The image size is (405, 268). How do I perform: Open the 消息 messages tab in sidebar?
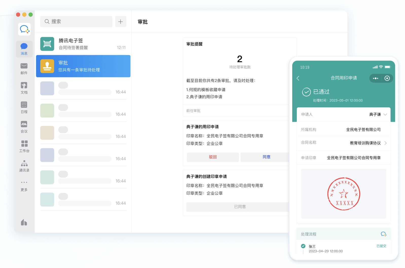[x=24, y=49]
